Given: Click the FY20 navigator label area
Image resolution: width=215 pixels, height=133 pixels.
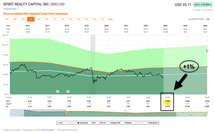Looking at the screenshot, I should [134, 115].
